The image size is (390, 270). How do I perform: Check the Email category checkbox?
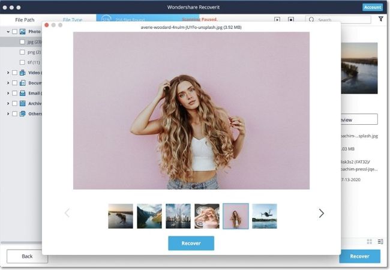[x=14, y=93]
